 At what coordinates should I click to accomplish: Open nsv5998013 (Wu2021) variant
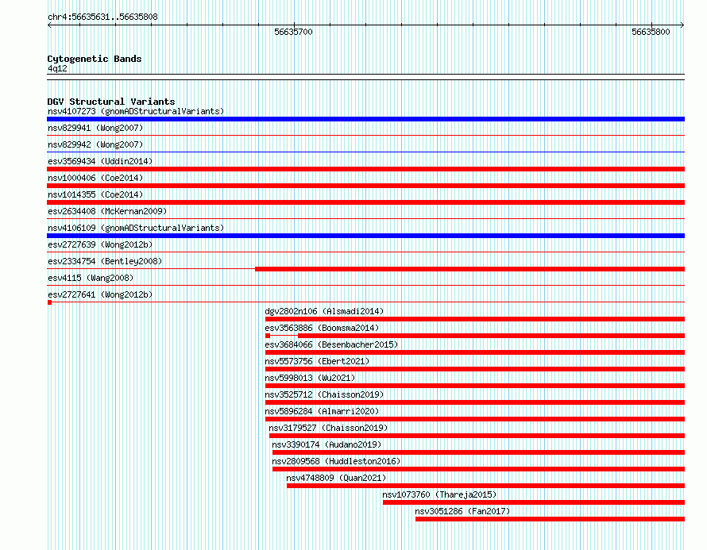(310, 378)
